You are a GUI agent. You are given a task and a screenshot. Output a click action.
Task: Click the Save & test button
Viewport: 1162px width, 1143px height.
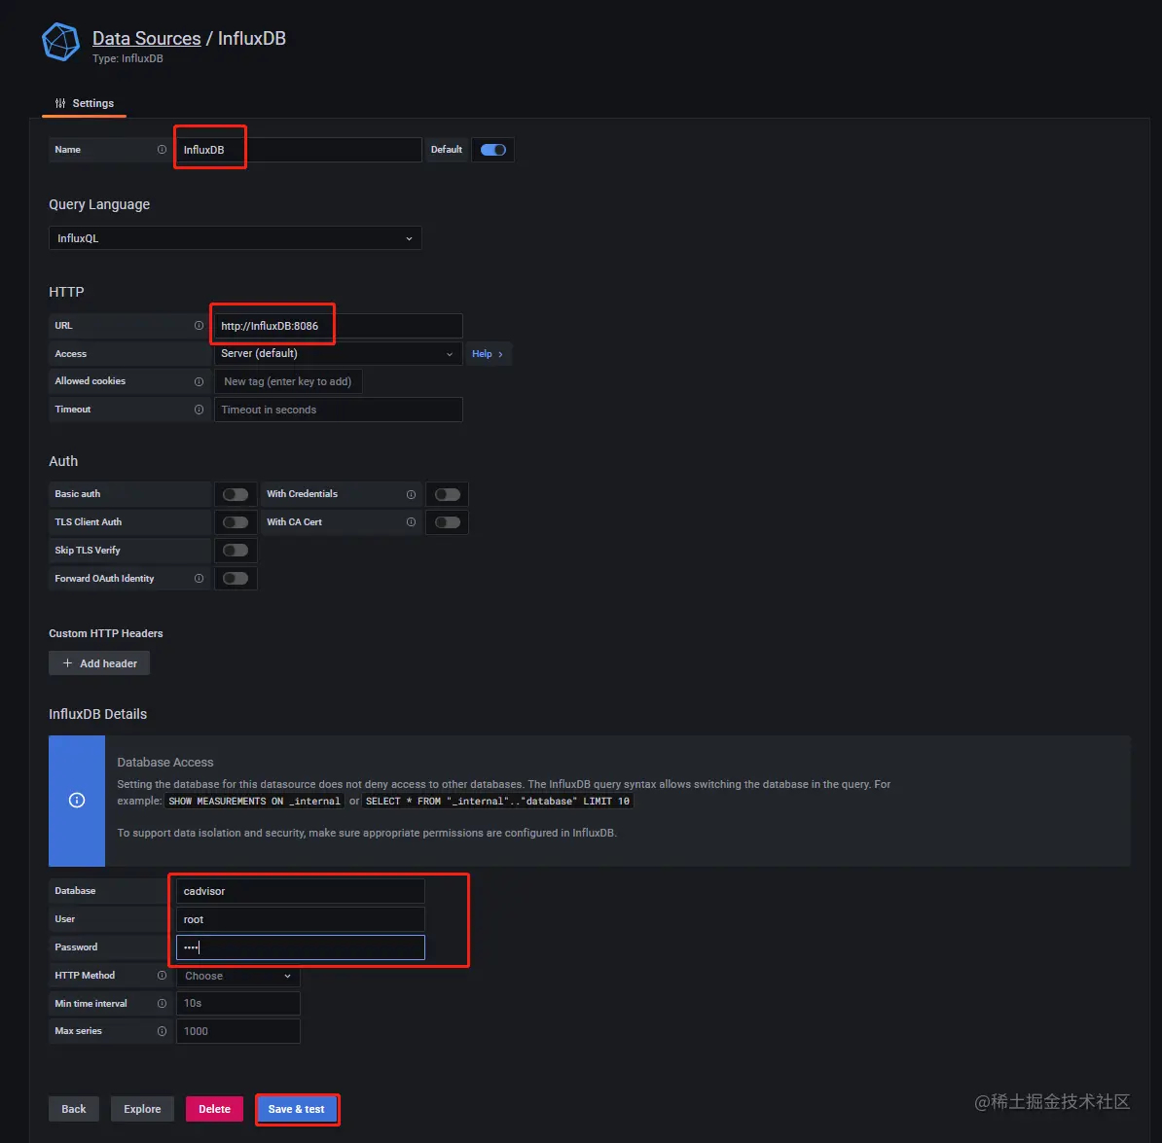coord(297,1109)
